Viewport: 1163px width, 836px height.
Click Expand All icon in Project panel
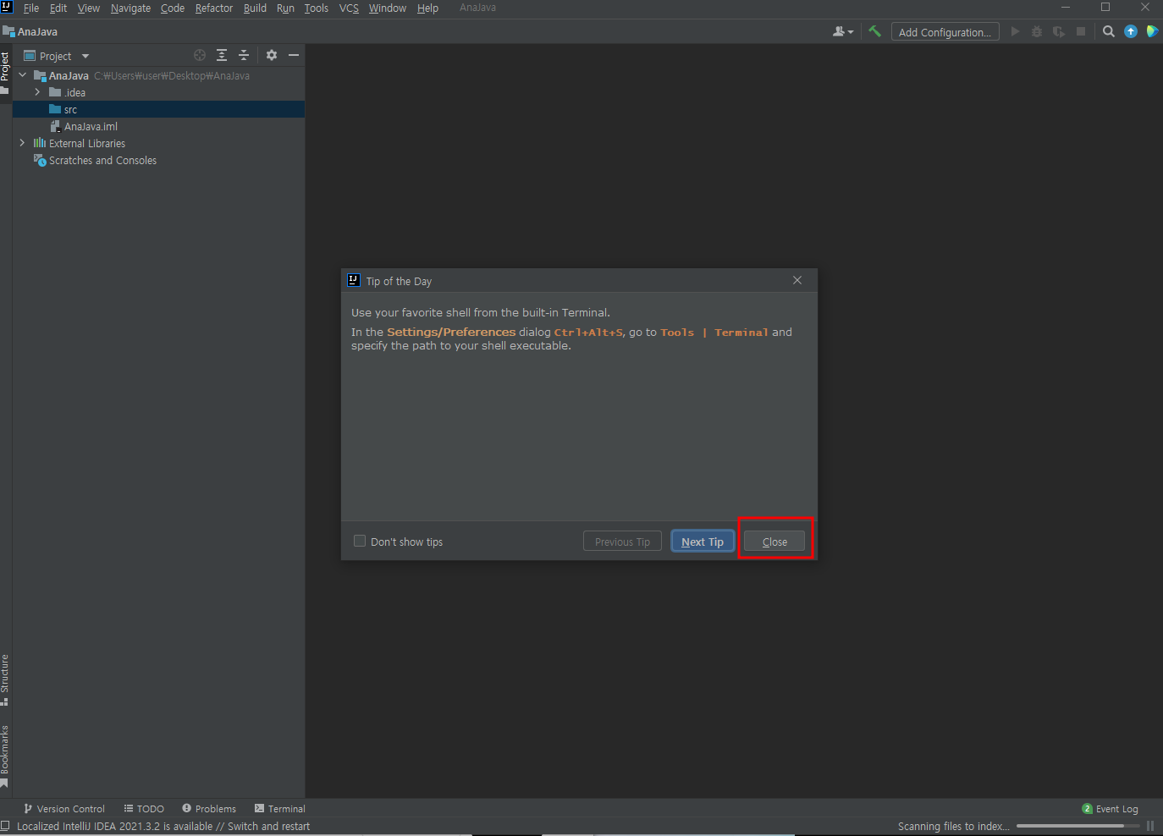222,55
